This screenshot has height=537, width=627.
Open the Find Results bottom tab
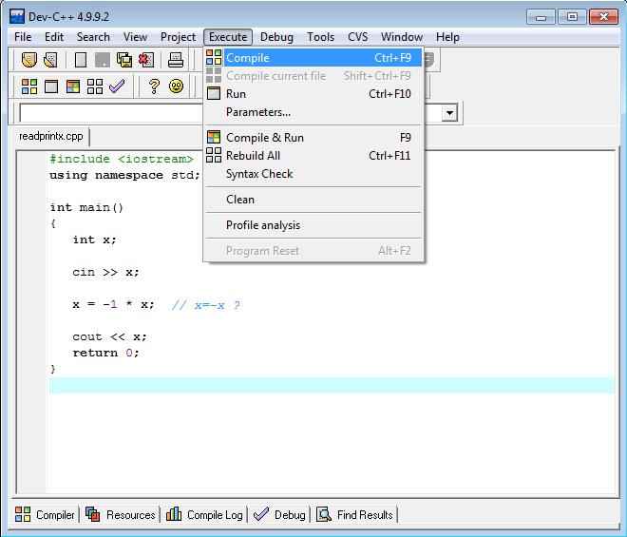(x=354, y=514)
